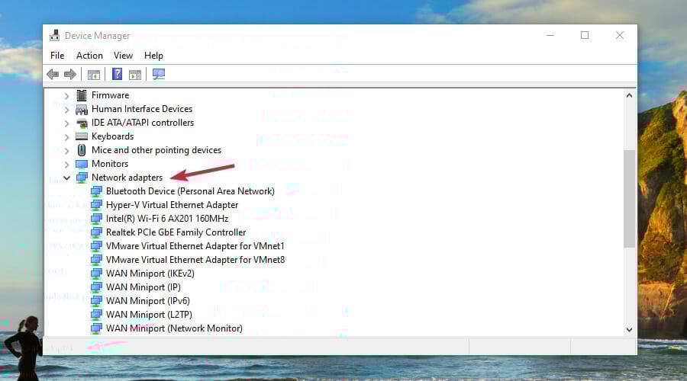Viewport: 687px width, 381px height.
Task: Click the WAN Miniport (IP) icon
Action: pyautogui.click(x=96, y=287)
